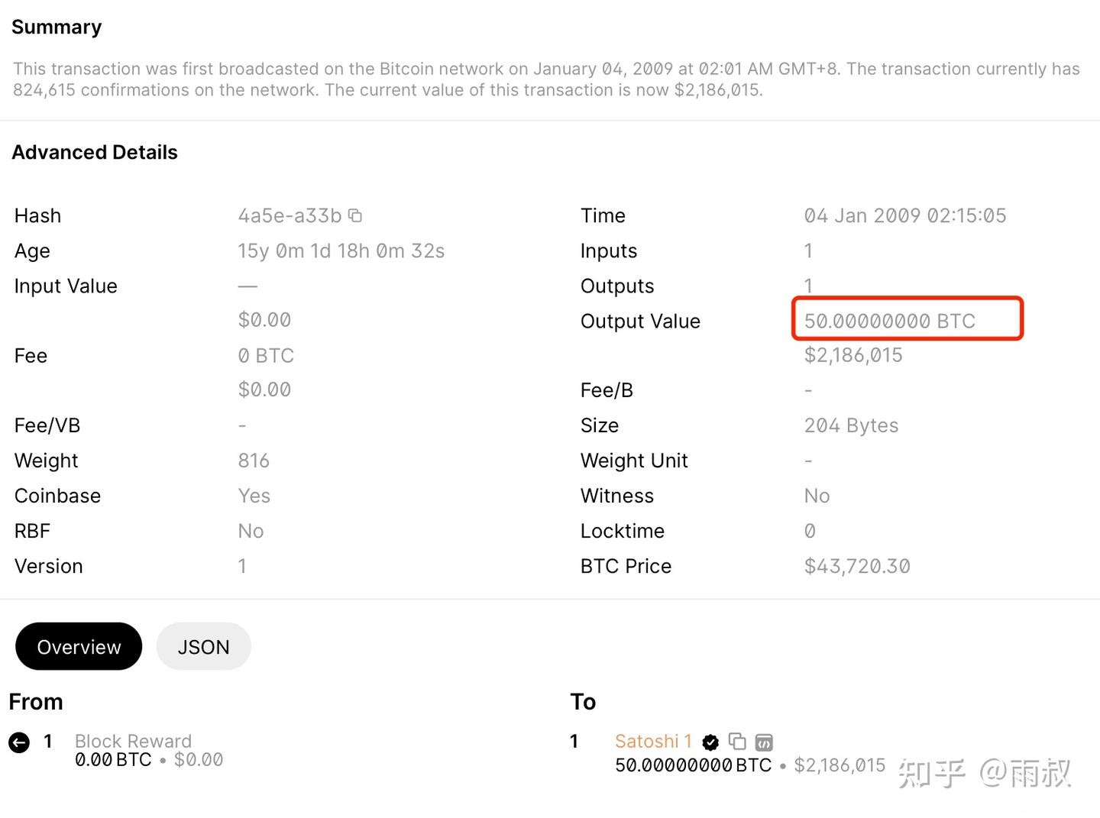Image resolution: width=1100 pixels, height=818 pixels.
Task: Select the Inputs count value 1
Action: pos(808,251)
